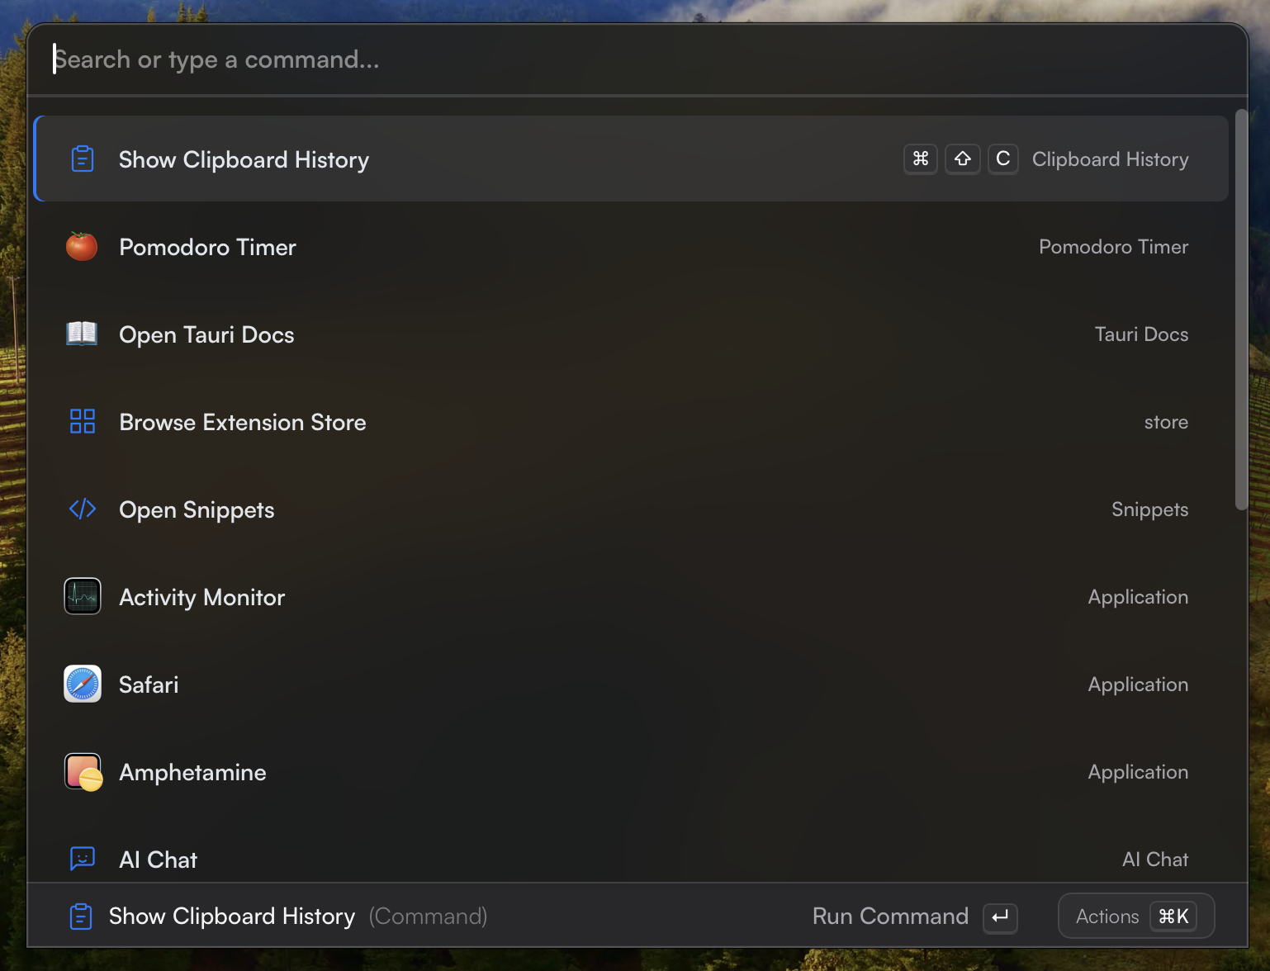
Task: Click the code brackets icon beside Open Snippets
Action: tap(82, 509)
